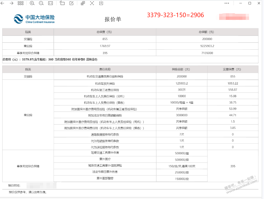Open the edit image tool
The height and width of the screenshot is (199, 264).
coord(71,3)
